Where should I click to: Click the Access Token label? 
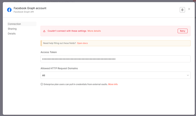[x=49, y=52]
